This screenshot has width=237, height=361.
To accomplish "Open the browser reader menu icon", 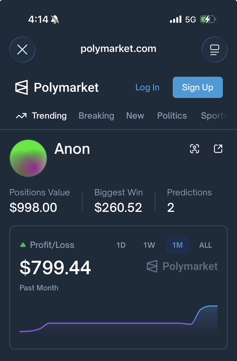I will [x=214, y=50].
